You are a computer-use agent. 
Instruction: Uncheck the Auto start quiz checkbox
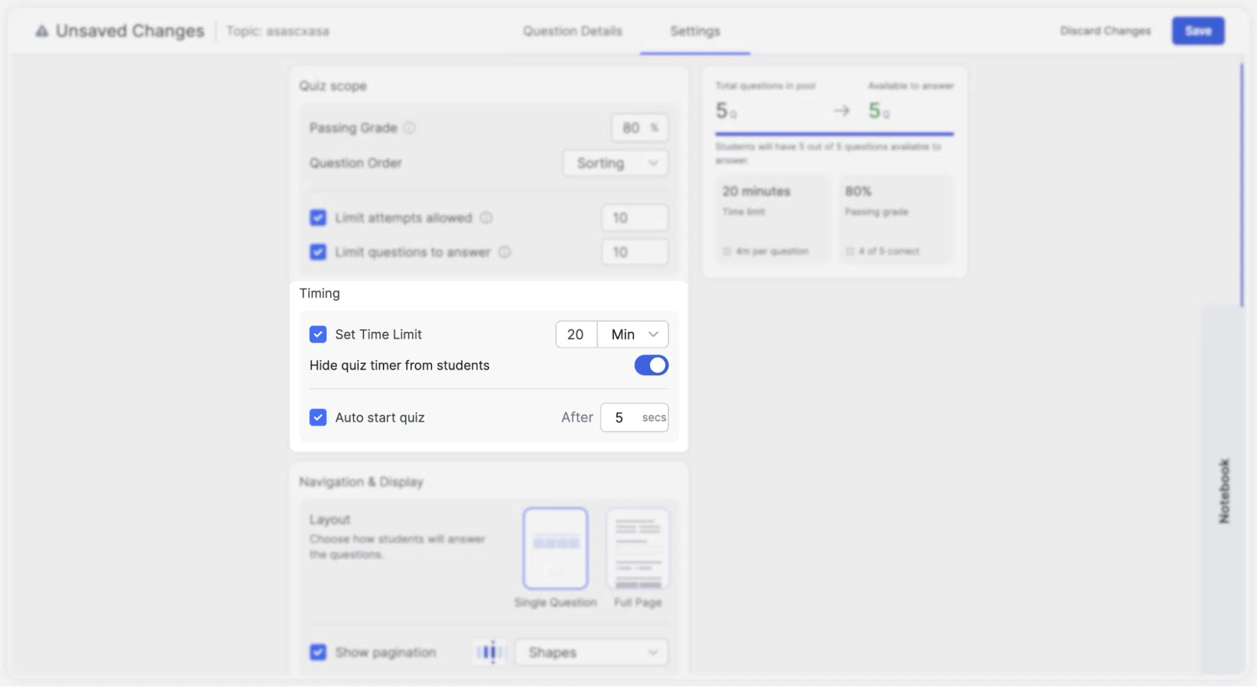318,417
